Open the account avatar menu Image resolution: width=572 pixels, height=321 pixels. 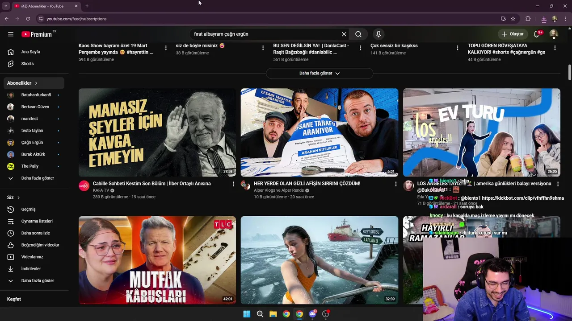(554, 34)
